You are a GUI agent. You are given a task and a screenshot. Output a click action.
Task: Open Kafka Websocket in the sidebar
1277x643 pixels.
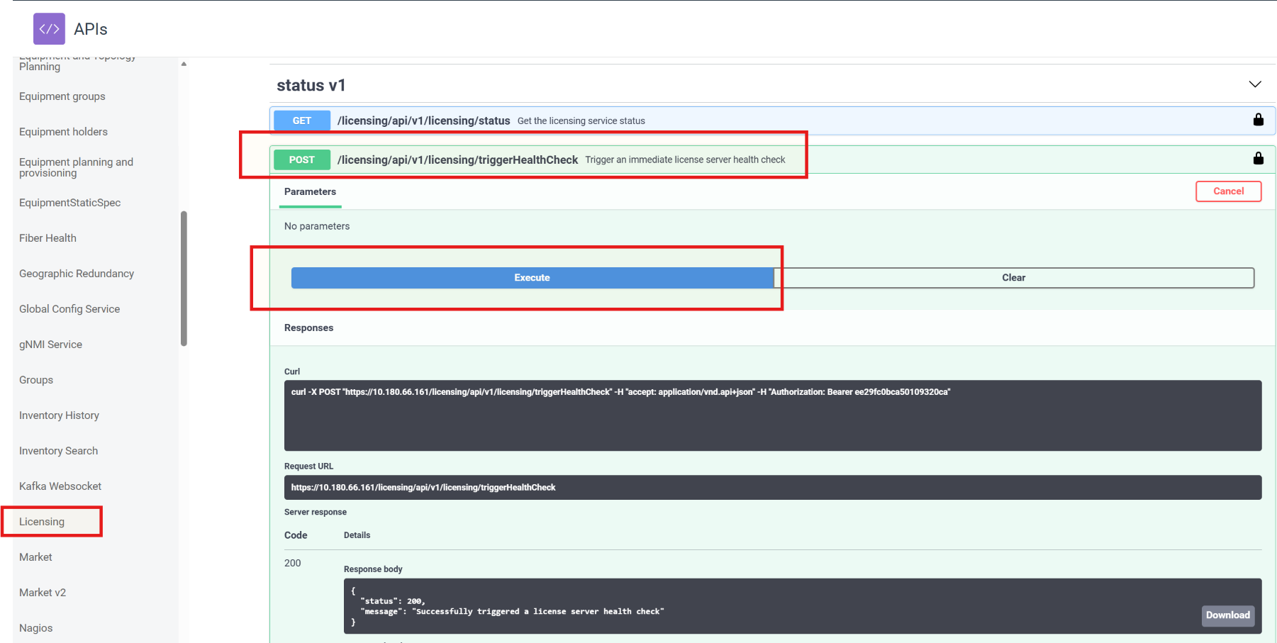tap(60, 486)
